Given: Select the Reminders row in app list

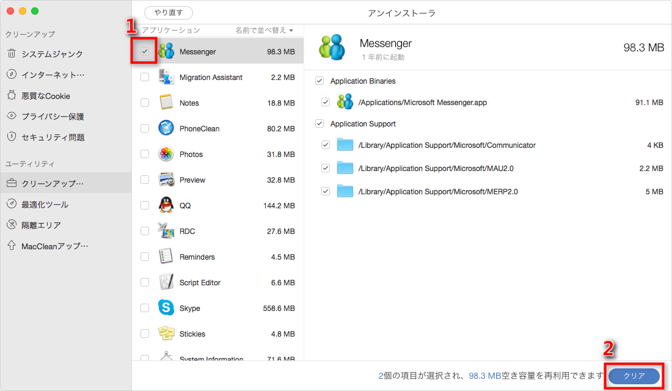Looking at the screenshot, I should [x=217, y=257].
